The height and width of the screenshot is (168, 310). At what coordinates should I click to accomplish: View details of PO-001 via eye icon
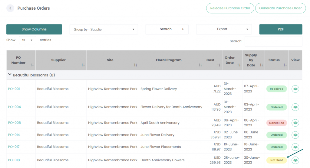tap(295, 89)
